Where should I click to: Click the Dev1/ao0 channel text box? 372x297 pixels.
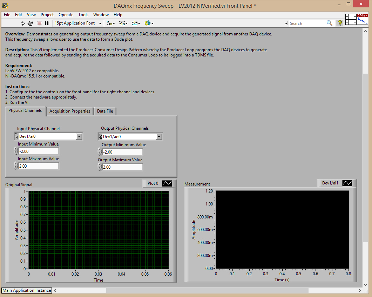click(129, 137)
